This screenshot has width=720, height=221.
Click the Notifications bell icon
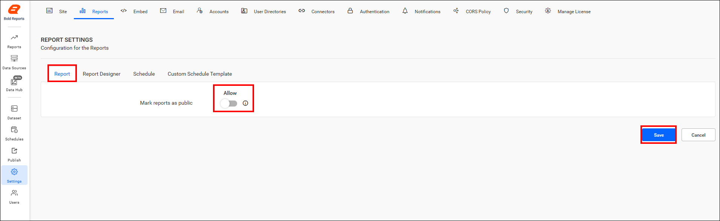[405, 11]
